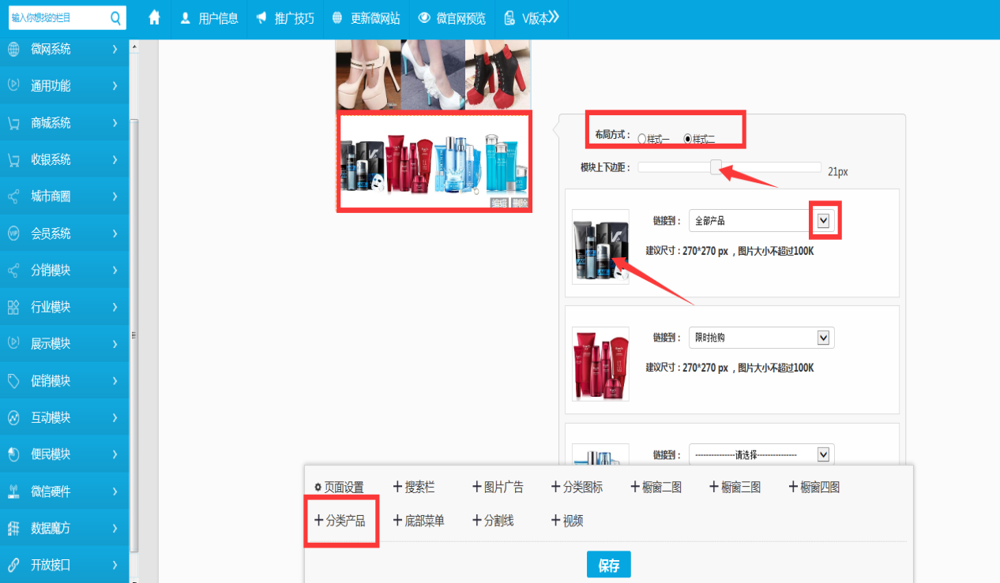Open 推广技巧 in the top menu

286,18
